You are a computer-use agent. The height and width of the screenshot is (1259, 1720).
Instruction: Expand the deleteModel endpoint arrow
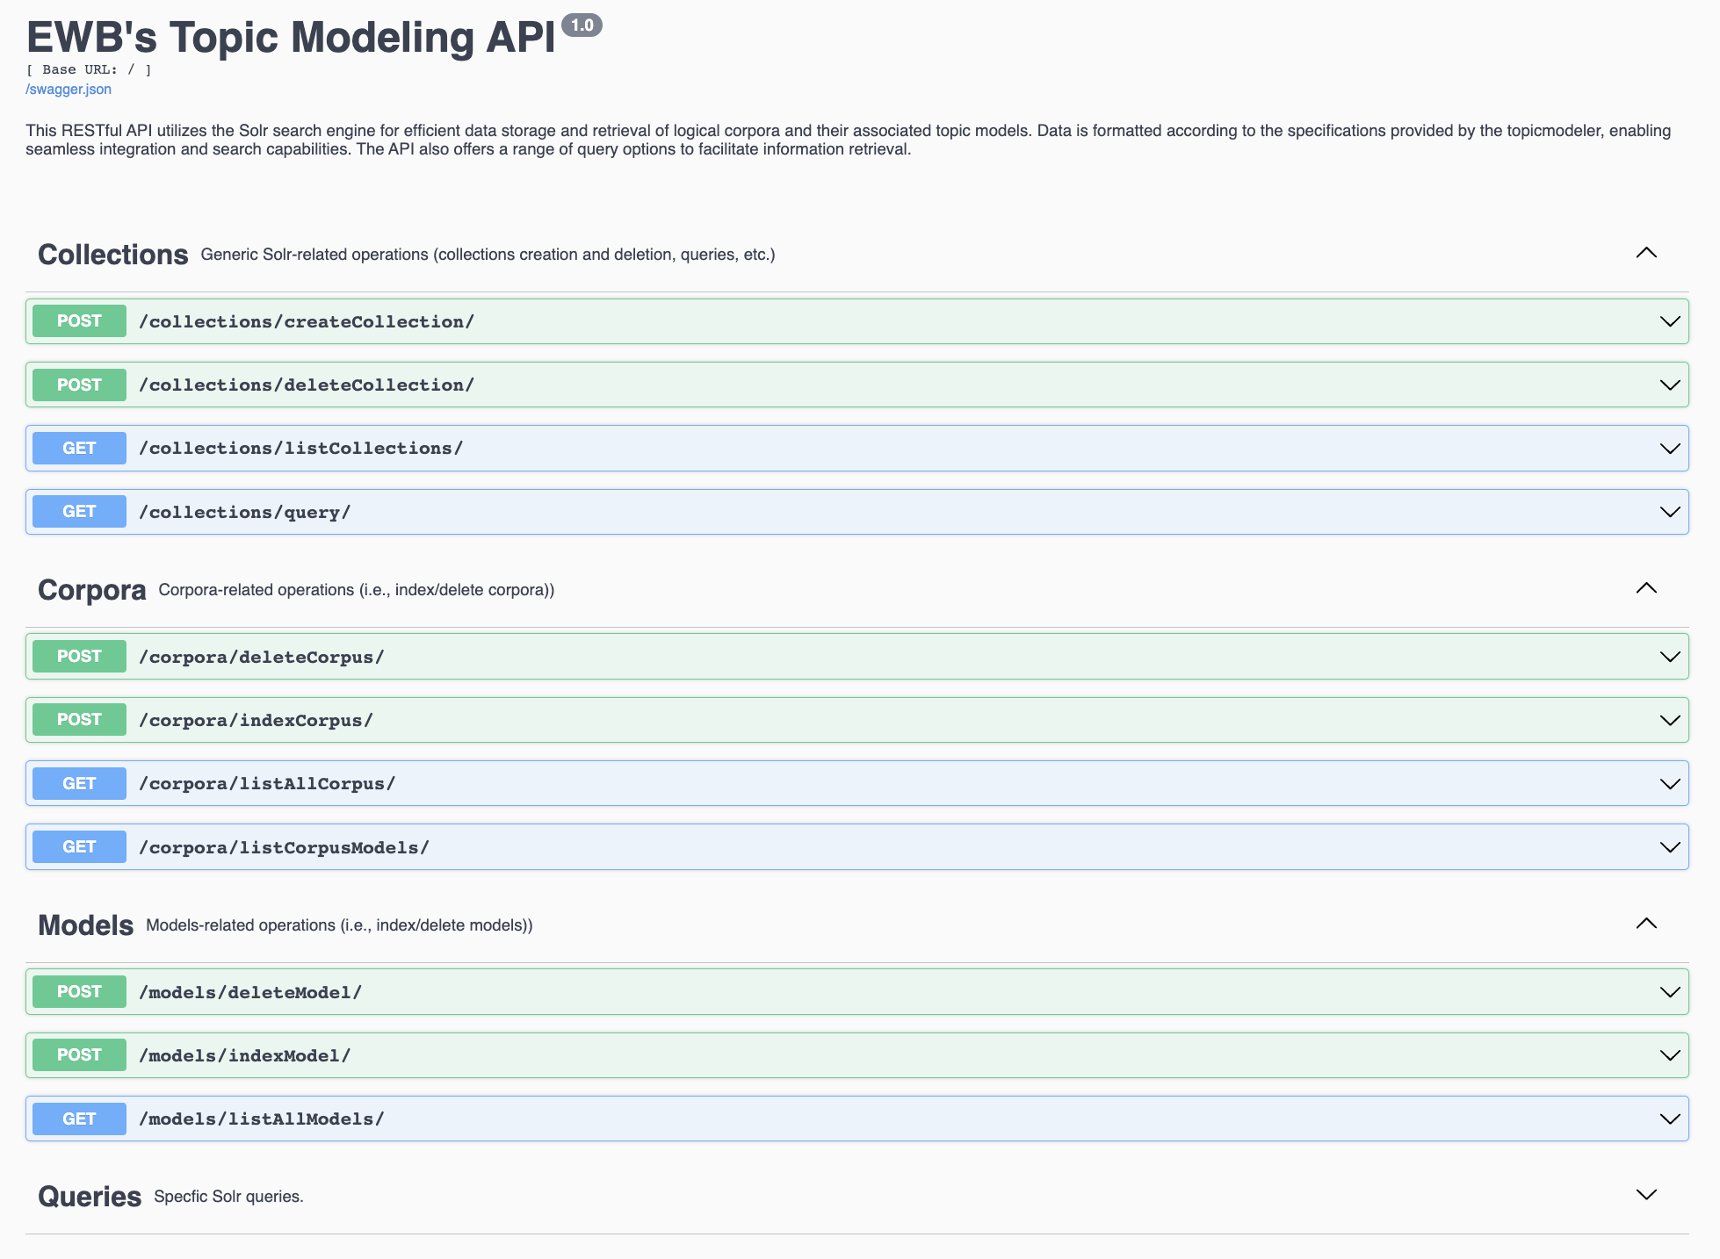coord(1669,992)
